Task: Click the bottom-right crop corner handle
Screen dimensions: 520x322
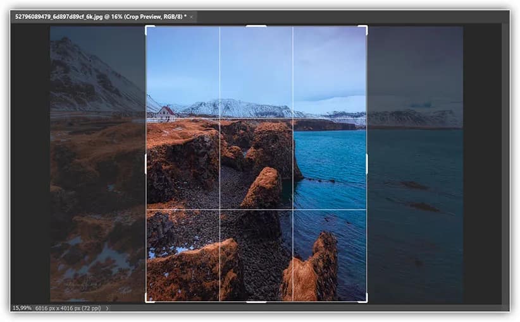Action: 364,299
